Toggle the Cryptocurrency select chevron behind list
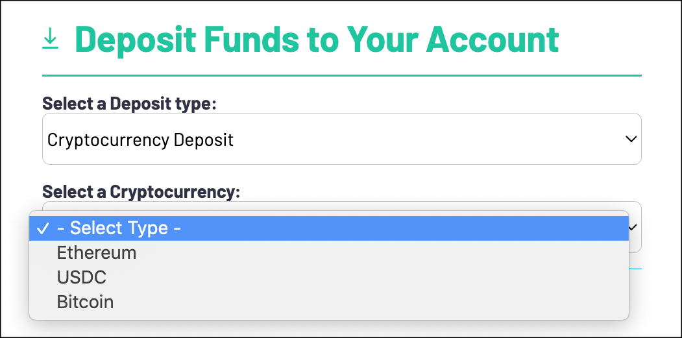The image size is (682, 338). (634, 227)
